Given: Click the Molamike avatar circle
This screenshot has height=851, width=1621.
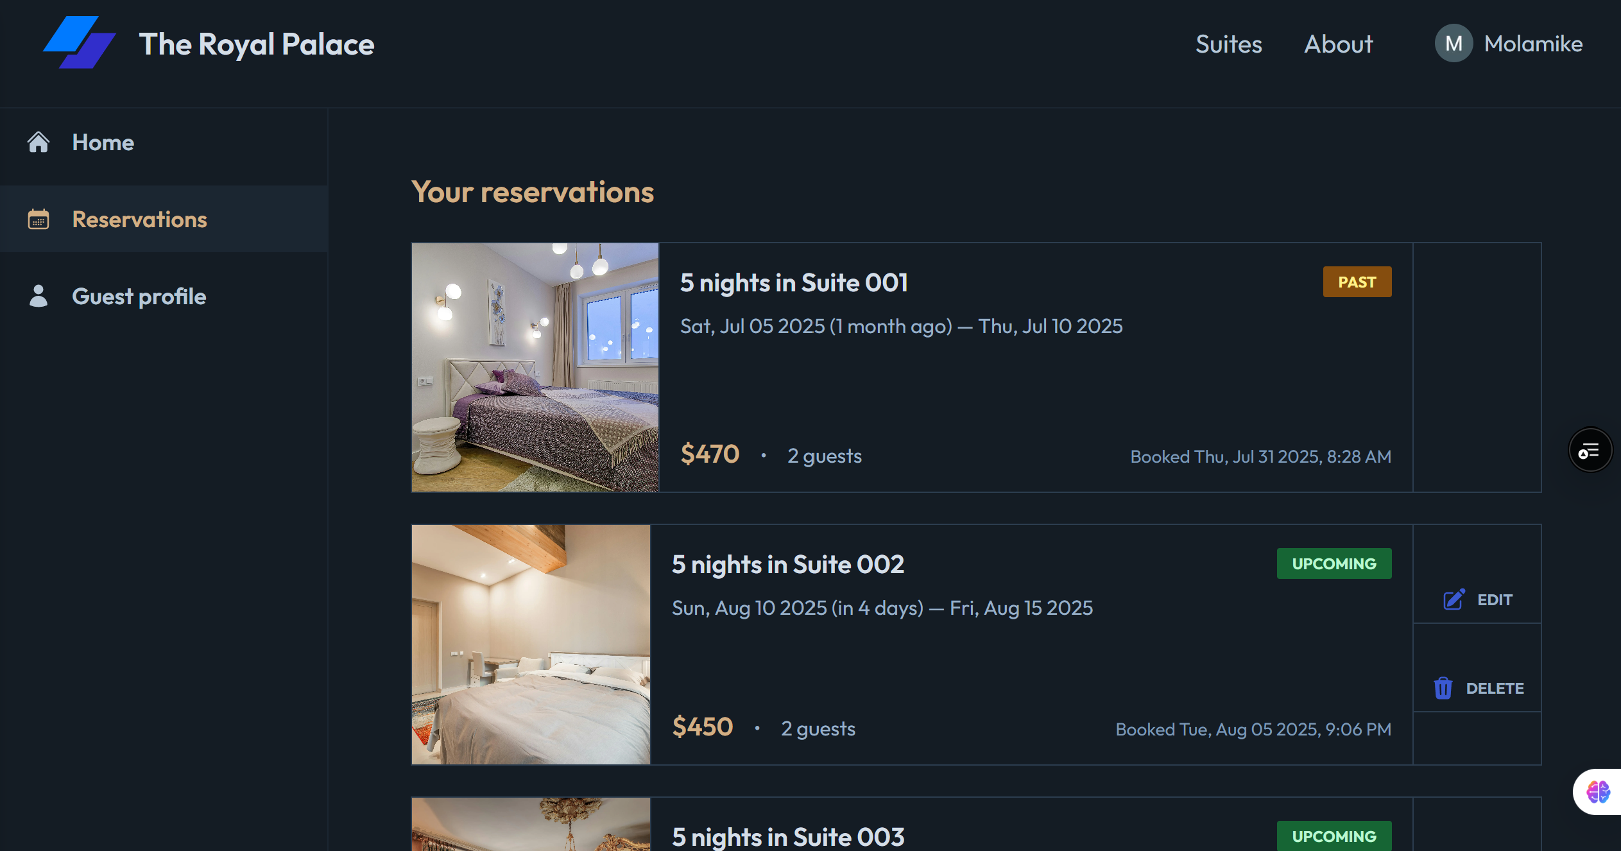Looking at the screenshot, I should (x=1454, y=44).
